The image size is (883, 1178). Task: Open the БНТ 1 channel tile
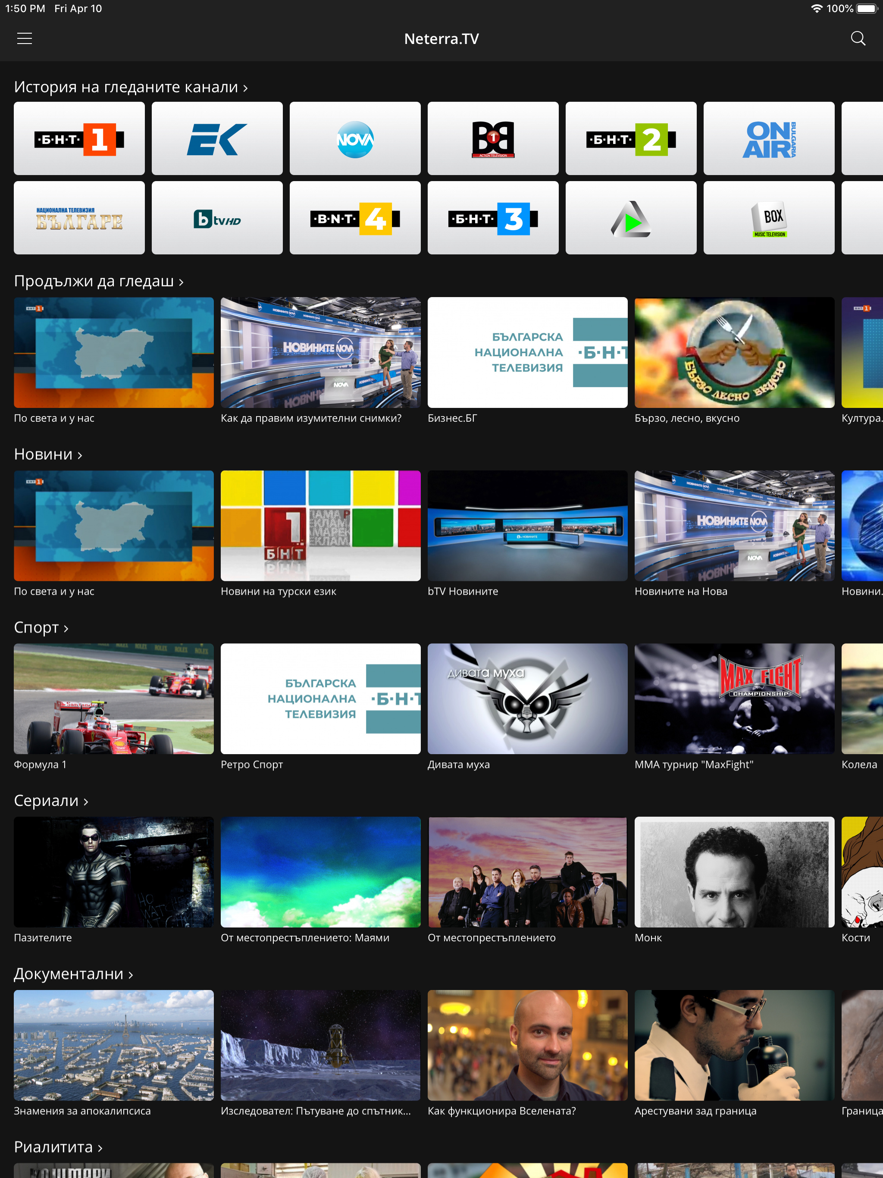coord(79,138)
